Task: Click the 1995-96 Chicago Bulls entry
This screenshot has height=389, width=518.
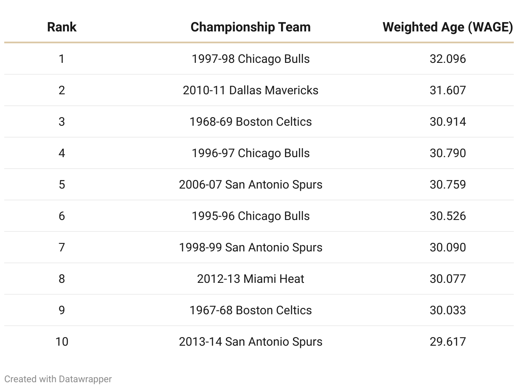Action: click(x=251, y=216)
